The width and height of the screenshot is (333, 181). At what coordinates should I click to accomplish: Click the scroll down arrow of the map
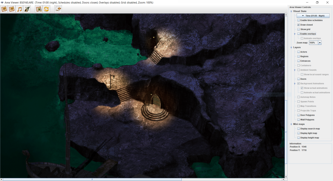point(286,177)
